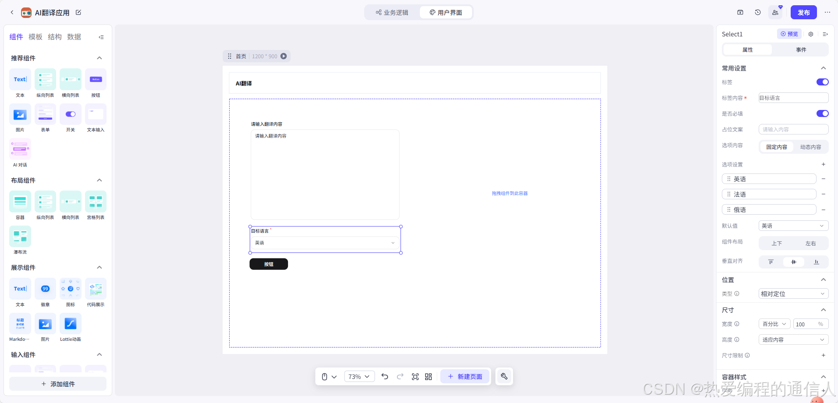This screenshot has height=403, width=838.
Task: Remove the Russian option with minus
Action: [824, 210]
